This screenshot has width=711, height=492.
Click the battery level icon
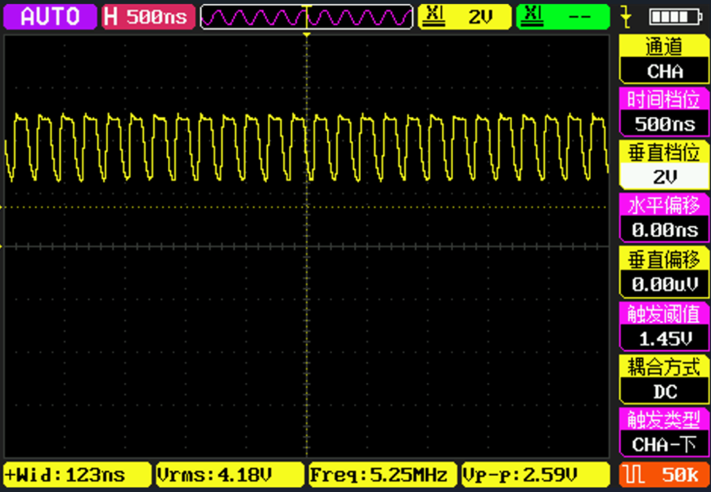pos(675,17)
